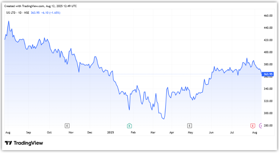Screen dimensions: 279x153
Task: Click the purple event marker at far right
Action: click(261, 126)
